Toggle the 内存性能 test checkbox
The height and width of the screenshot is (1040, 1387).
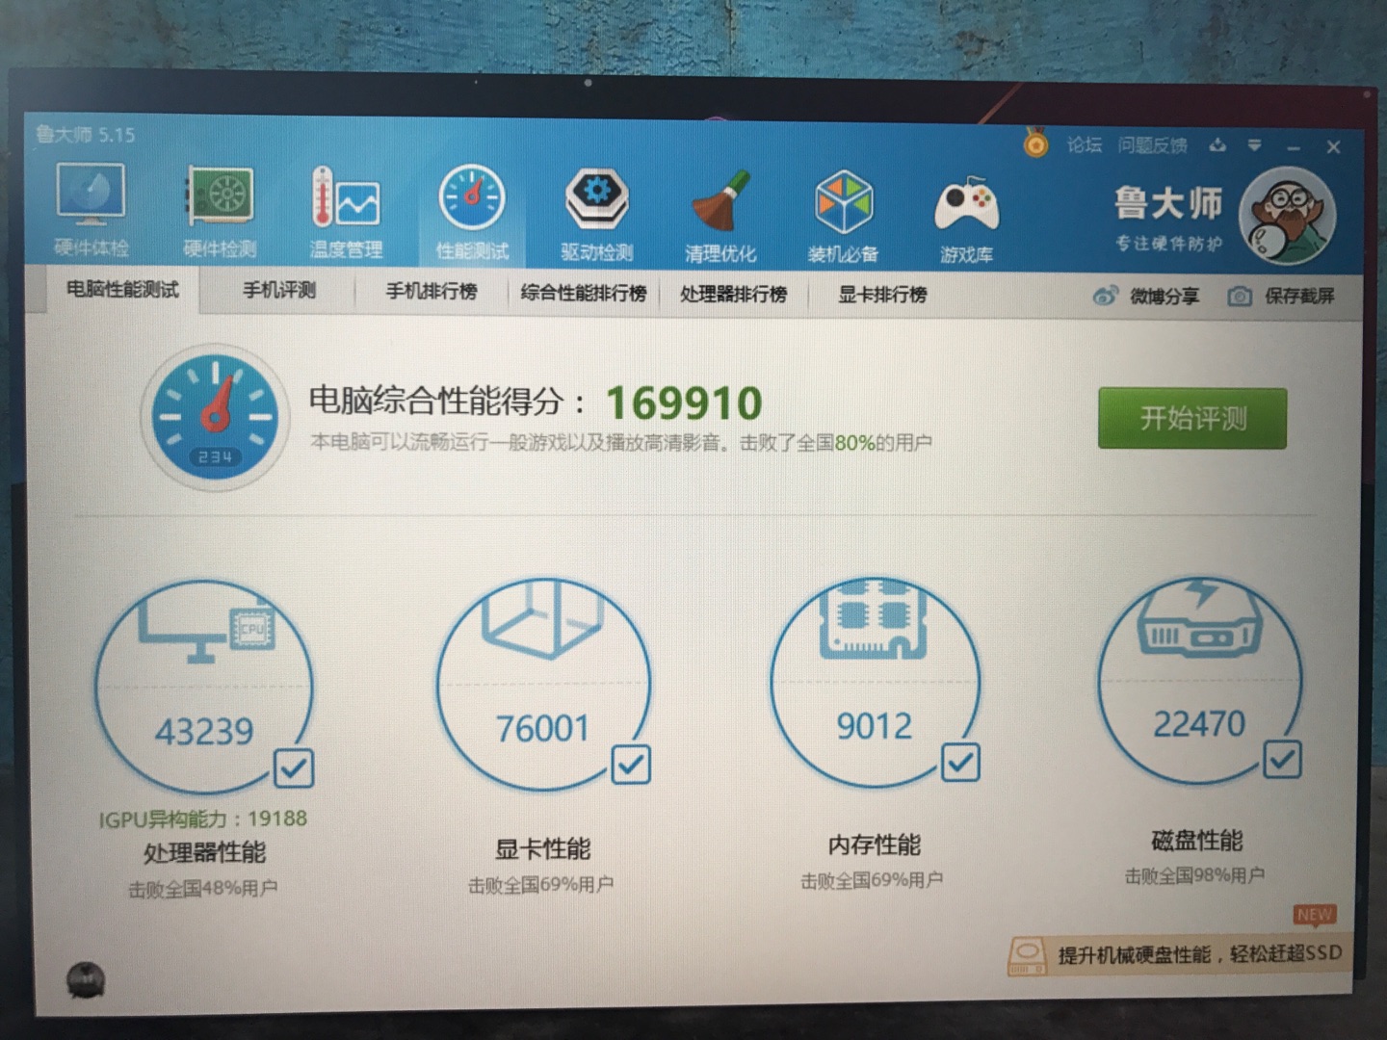pyautogui.click(x=960, y=762)
